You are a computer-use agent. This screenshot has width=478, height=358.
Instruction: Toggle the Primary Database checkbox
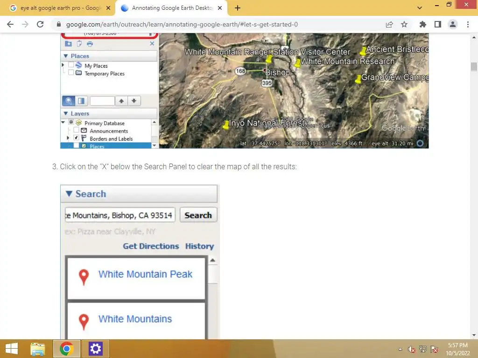coord(71,122)
